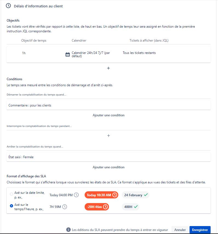Add a stop condition via lower 'Ajouter une condition'
This screenshot has height=234, width=218.
(x=108, y=167)
